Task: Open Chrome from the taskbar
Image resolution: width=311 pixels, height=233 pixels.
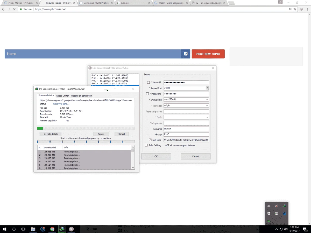Action: click(x=52, y=229)
